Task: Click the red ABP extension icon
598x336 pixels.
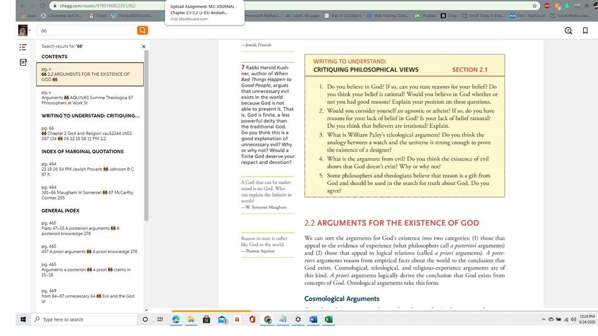Action: tap(547, 6)
